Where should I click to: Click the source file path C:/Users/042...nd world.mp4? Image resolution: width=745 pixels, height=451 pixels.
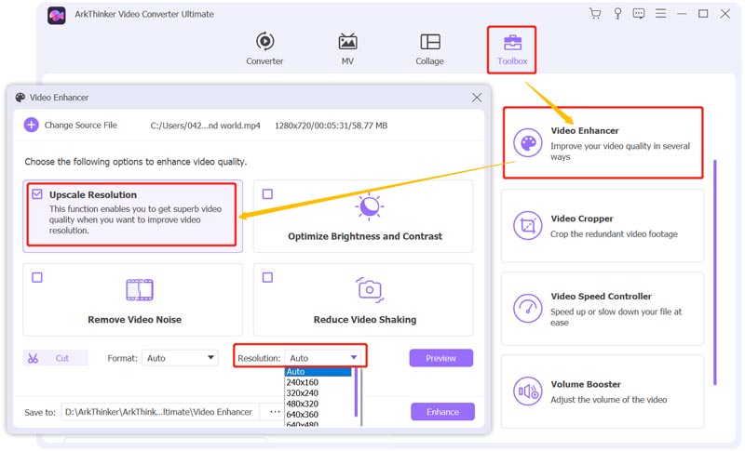pos(205,126)
